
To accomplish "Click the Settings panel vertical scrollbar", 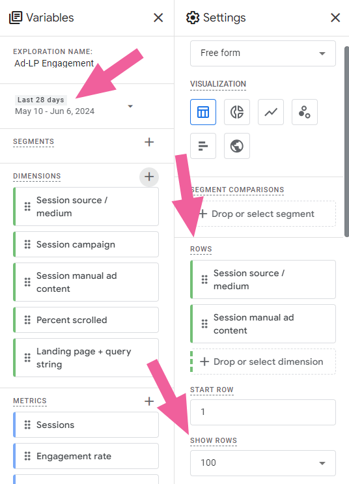I will (346, 141).
